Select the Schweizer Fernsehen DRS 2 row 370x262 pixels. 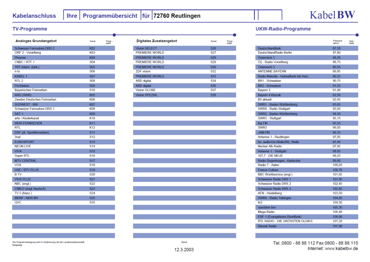pos(63,48)
